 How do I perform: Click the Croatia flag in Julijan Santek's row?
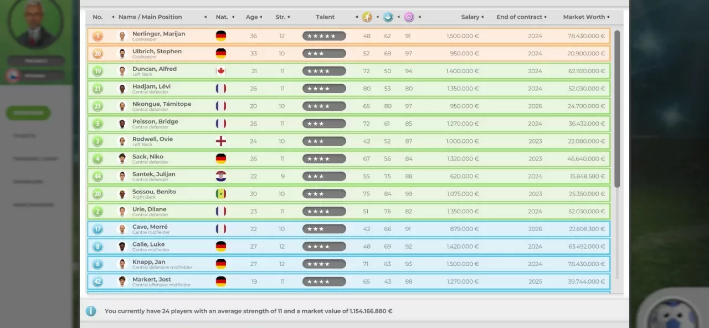pos(221,176)
